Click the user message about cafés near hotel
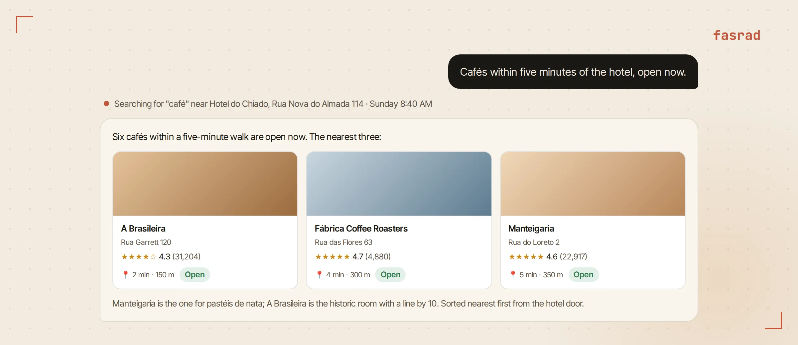The width and height of the screenshot is (798, 345). [x=573, y=72]
